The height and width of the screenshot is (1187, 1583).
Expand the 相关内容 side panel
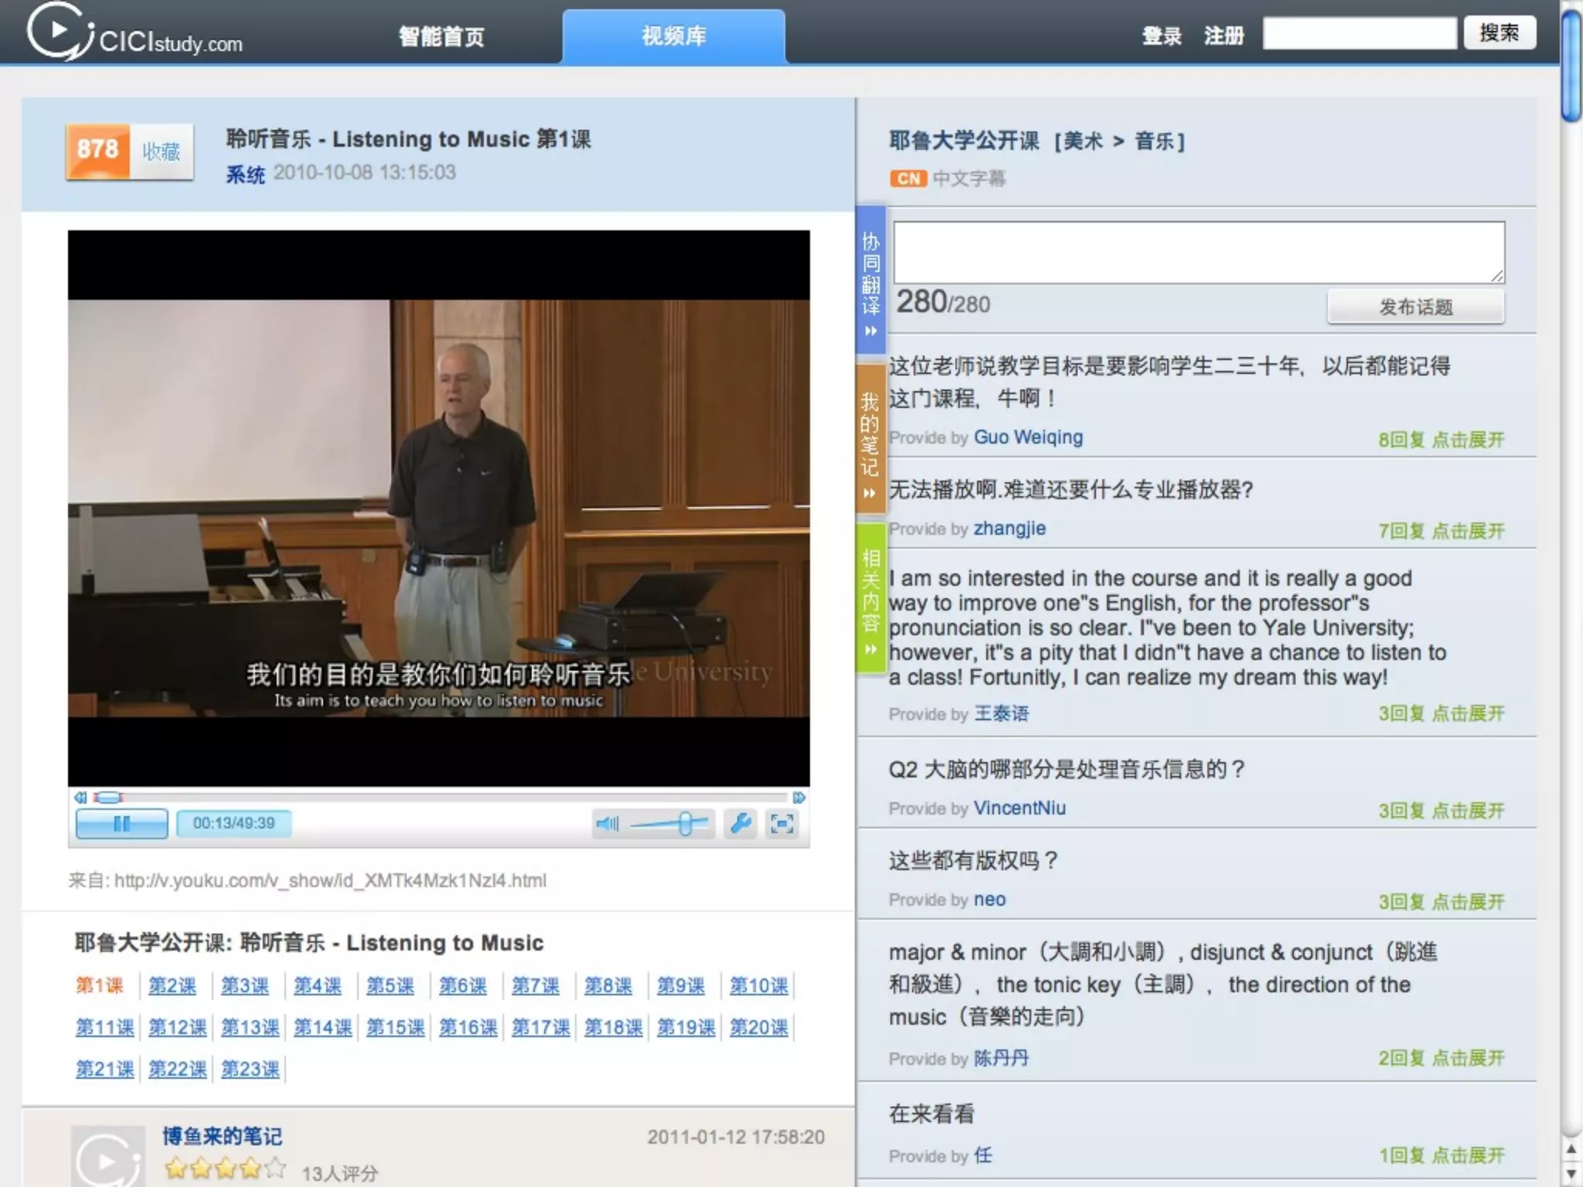pos(871,599)
